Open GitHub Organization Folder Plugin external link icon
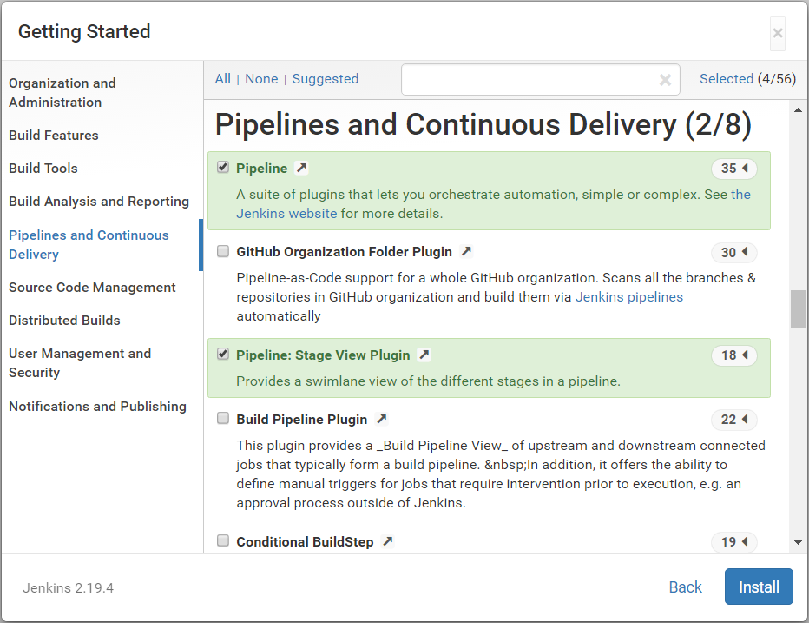Screen dimensions: 809x623 (x=466, y=252)
